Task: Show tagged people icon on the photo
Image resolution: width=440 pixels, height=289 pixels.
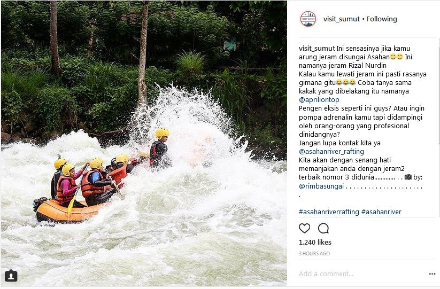Action: tap(11, 276)
